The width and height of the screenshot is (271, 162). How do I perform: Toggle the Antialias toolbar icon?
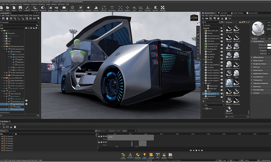[27, 8]
